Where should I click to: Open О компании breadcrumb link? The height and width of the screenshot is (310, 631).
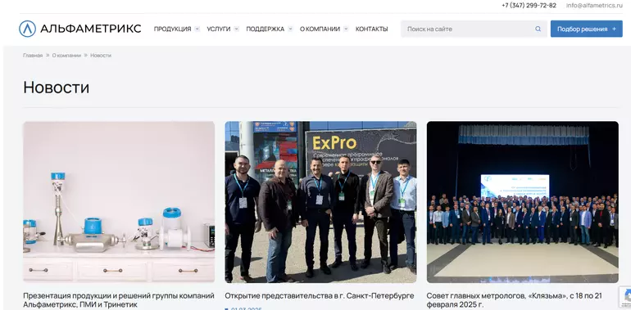66,56
